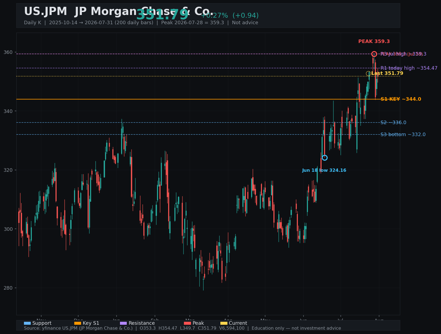The image size is (441, 334).
Task: Click the "Support" legend label
Action: coord(42,323)
